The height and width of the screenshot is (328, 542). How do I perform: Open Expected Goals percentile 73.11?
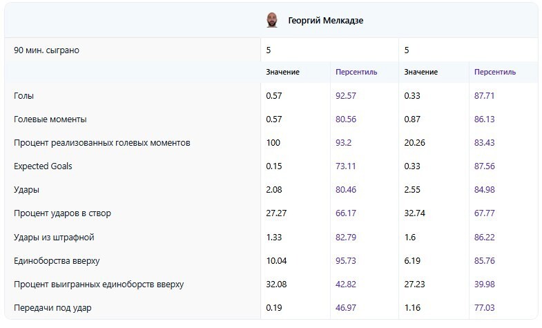(346, 166)
